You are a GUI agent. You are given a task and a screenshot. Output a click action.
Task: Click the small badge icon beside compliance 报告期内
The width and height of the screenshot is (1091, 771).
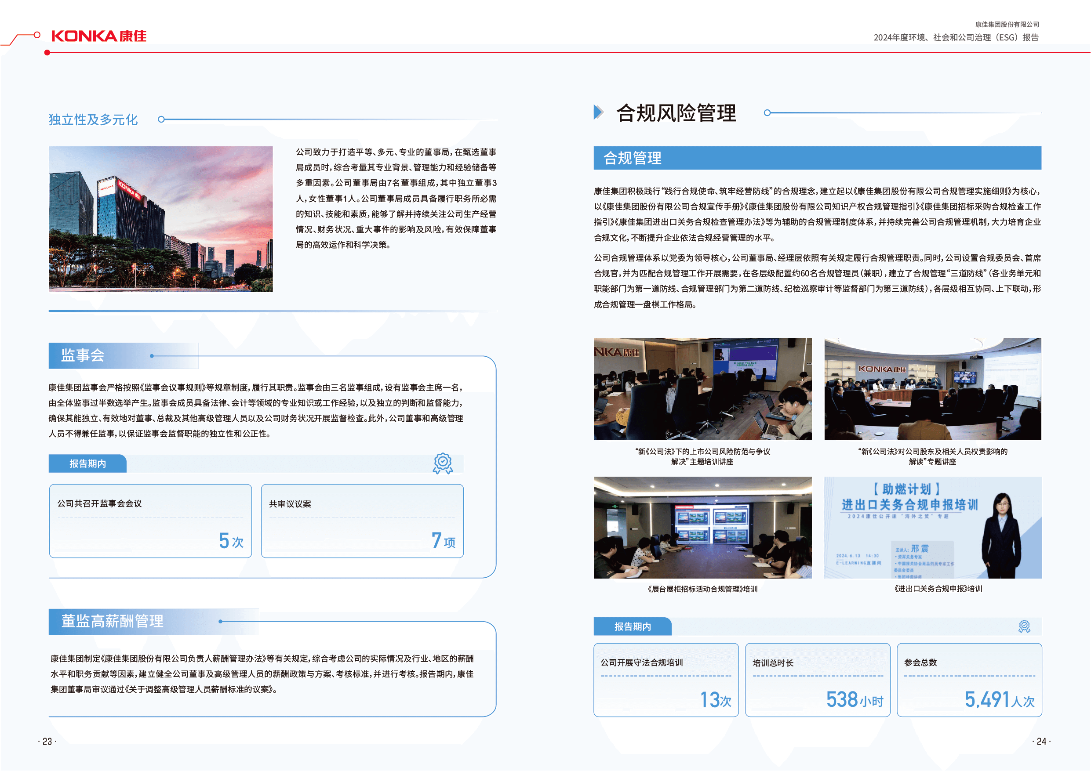click(1024, 626)
